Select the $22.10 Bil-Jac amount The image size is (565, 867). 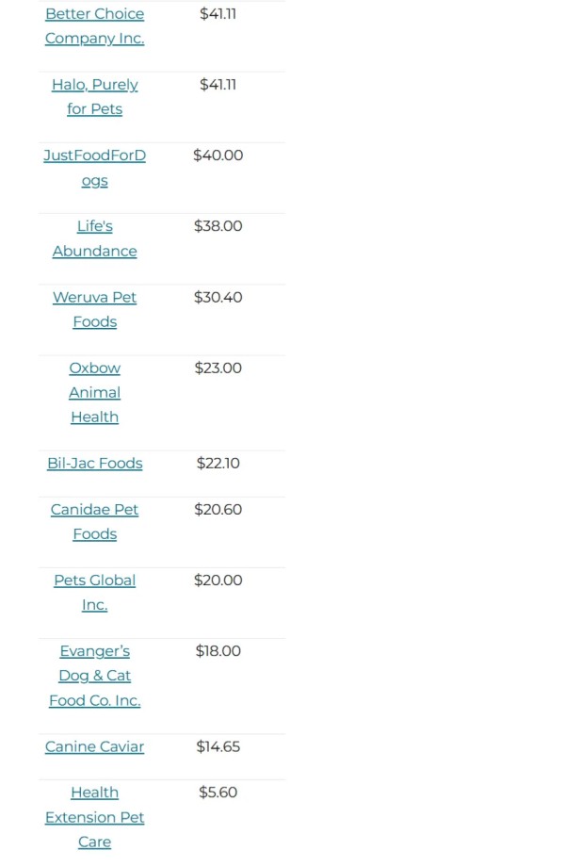(x=218, y=464)
